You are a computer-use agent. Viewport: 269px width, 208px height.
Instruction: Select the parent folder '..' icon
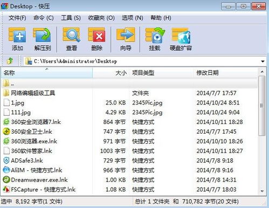[6, 84]
